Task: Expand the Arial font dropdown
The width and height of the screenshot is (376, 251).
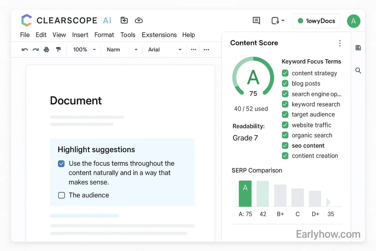Action: (164, 50)
